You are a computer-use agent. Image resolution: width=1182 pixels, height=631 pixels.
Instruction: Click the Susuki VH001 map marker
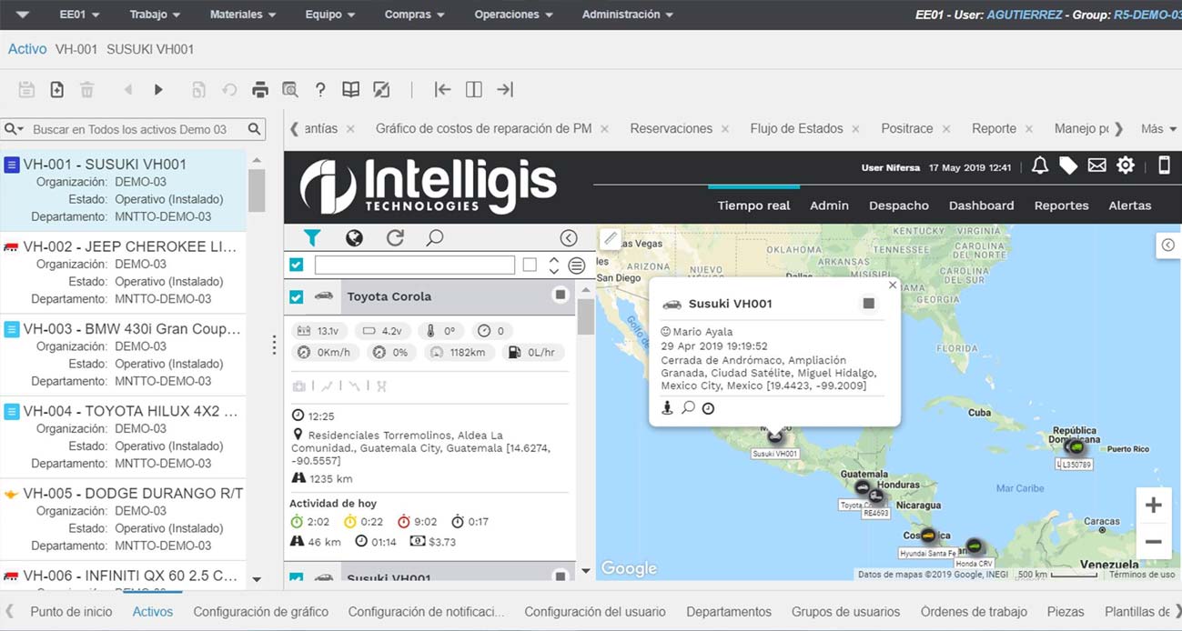point(775,436)
